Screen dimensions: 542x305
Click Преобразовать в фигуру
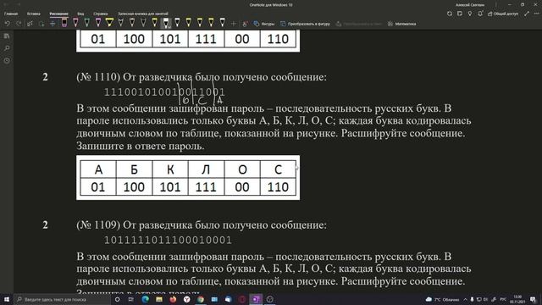point(305,24)
